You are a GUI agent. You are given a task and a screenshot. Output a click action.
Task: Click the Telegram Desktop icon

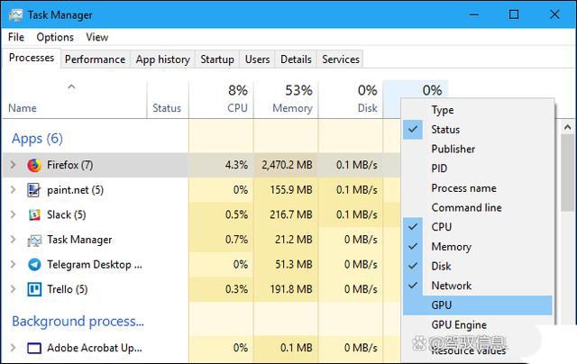pos(34,265)
